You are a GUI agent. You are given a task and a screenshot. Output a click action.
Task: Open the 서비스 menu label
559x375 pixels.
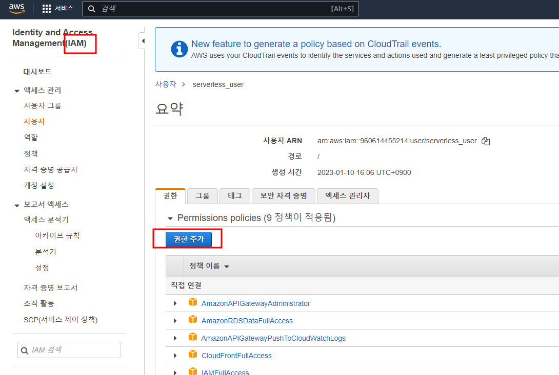64,9
